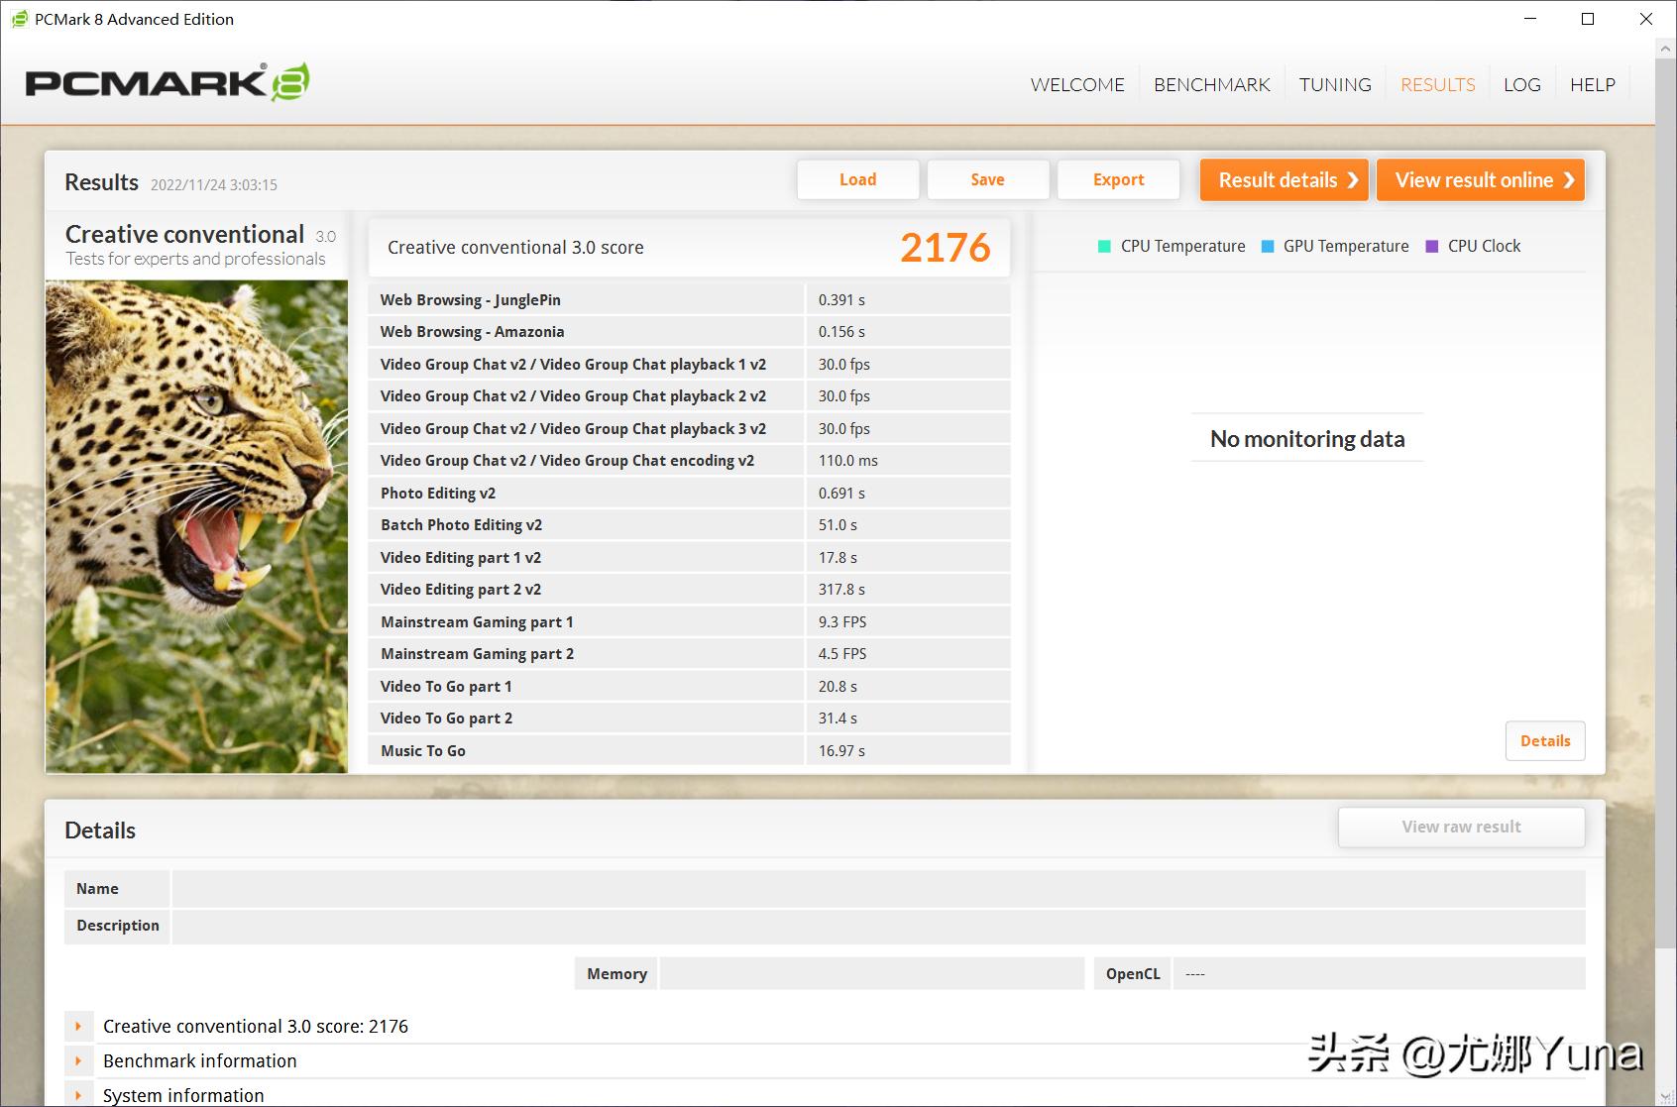
Task: Select Video Group Chat playback 3 v2 row
Action: [x=690, y=428]
